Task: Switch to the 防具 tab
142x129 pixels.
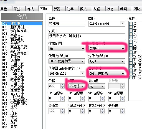Action: pos(72,9)
